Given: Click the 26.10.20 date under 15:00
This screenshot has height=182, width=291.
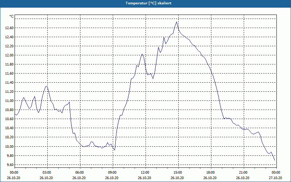Looking at the screenshot, I should (177, 178).
